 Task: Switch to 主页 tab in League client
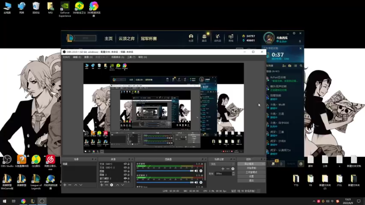[x=109, y=39]
